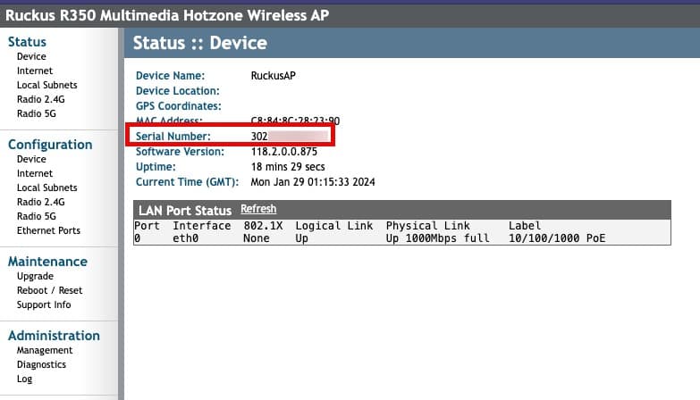The image size is (700, 400).
Task: Open Internet under Configuration section
Action: (x=34, y=173)
